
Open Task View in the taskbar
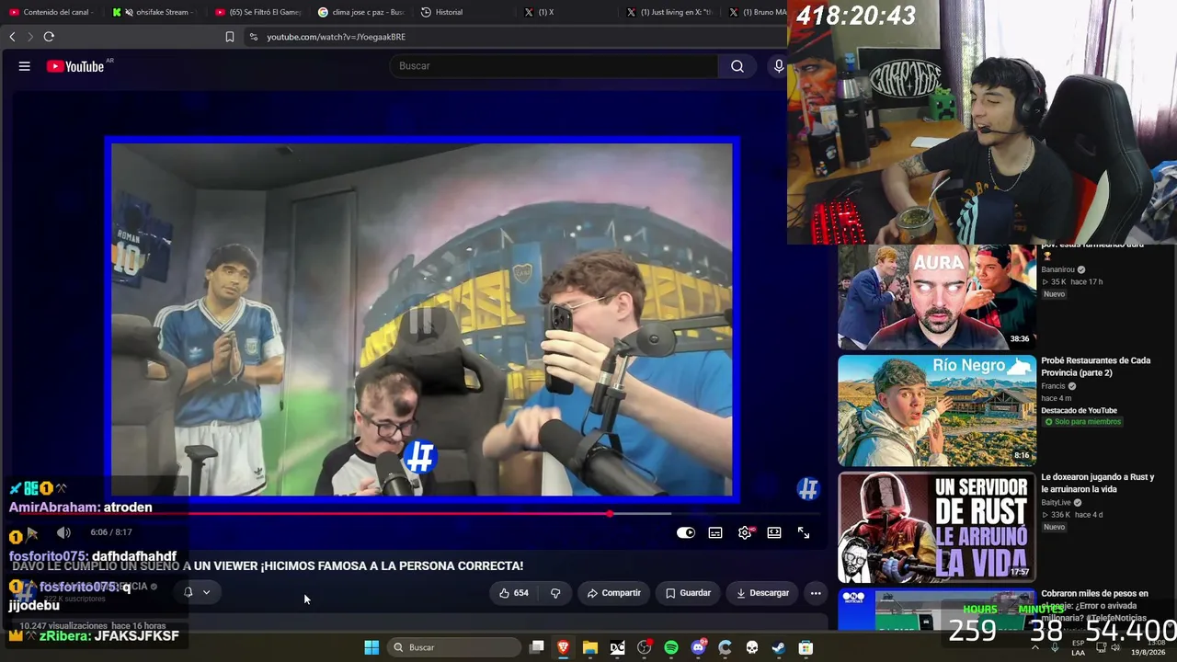click(x=537, y=647)
